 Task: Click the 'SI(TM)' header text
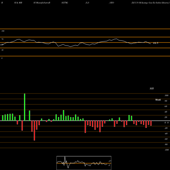point(65,3)
